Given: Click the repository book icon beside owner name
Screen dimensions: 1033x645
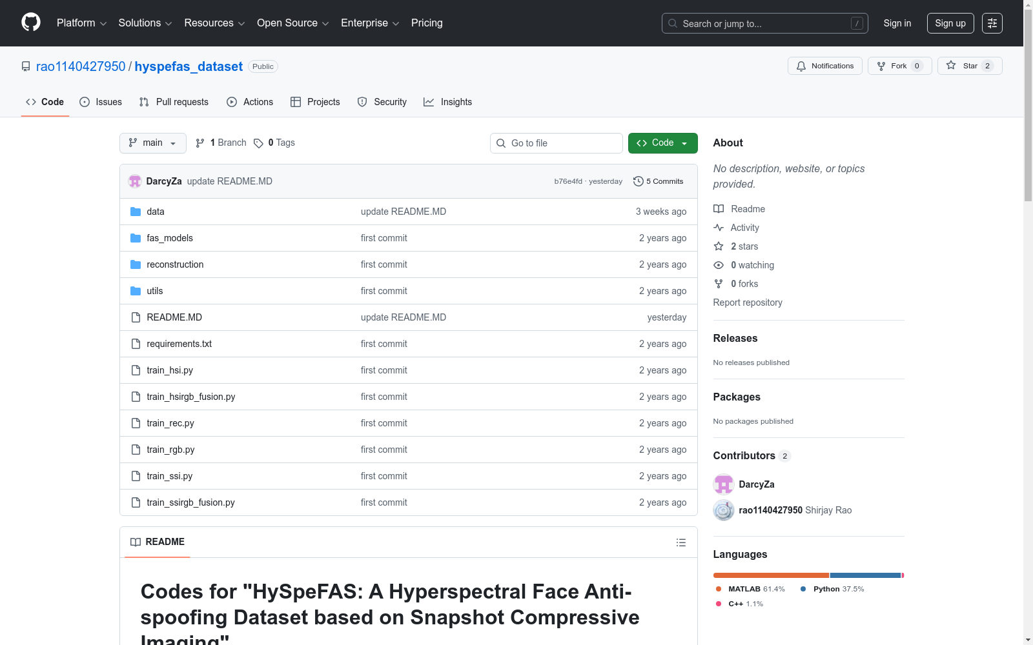Looking at the screenshot, I should 26,66.
